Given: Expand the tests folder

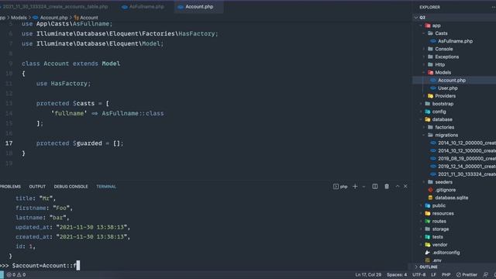Looking at the screenshot, I should [x=437, y=237].
